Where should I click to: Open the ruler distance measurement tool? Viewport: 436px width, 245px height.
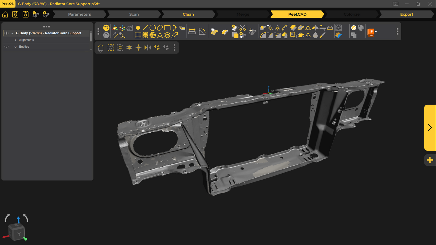point(192,31)
